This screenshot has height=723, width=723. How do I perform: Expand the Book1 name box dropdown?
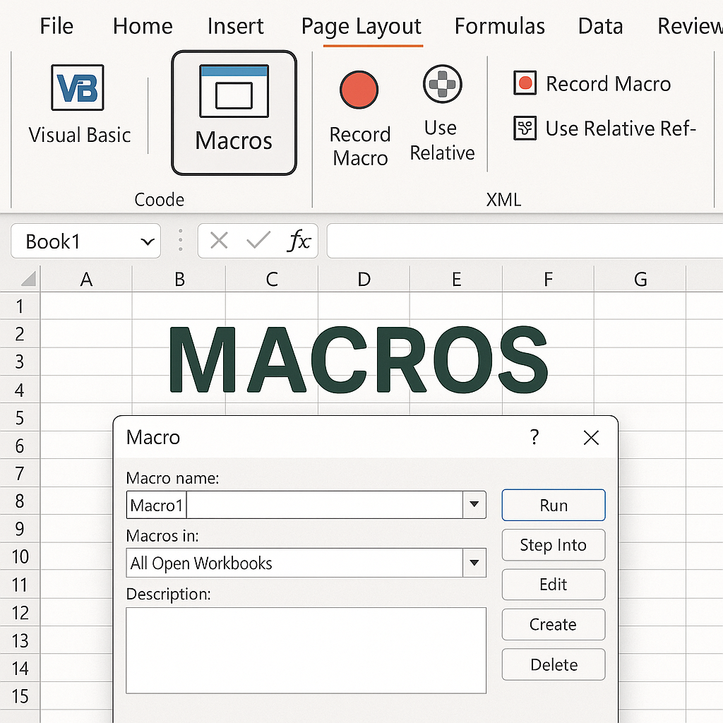click(148, 241)
